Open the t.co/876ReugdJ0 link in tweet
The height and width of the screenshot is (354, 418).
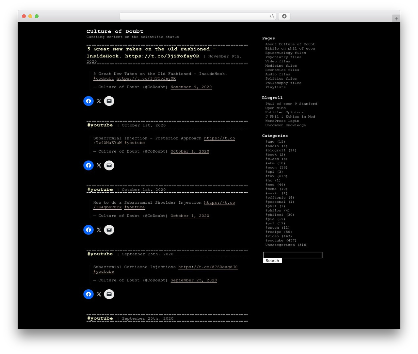pos(208,267)
